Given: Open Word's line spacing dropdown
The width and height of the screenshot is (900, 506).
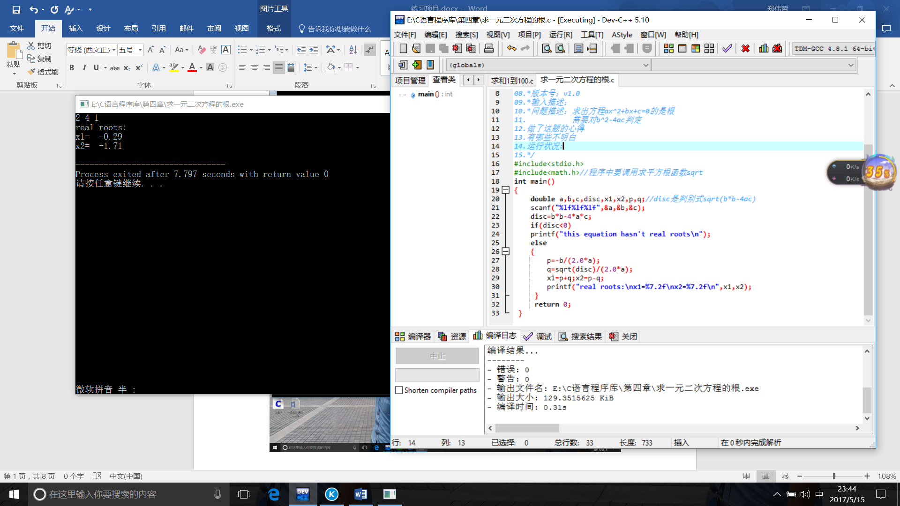Looking at the screenshot, I should [x=311, y=67].
